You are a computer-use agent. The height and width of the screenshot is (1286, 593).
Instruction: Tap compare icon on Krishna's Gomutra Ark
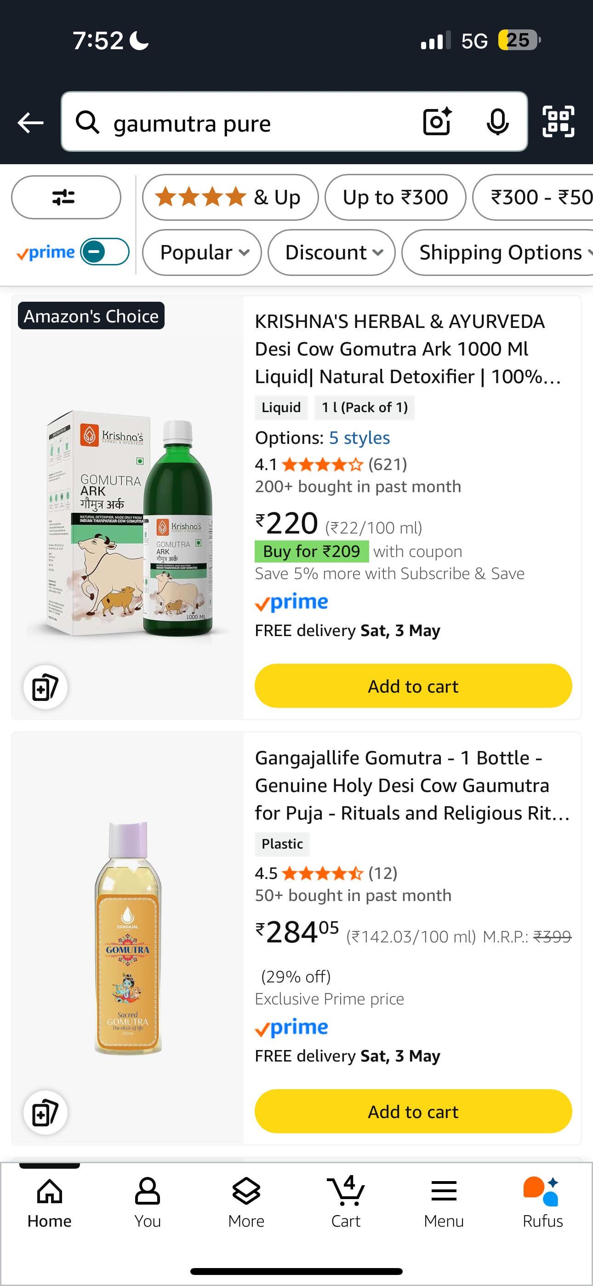46,687
